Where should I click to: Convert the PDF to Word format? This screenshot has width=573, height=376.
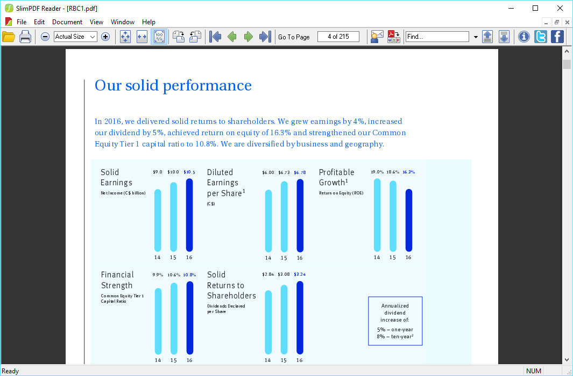[x=393, y=36]
